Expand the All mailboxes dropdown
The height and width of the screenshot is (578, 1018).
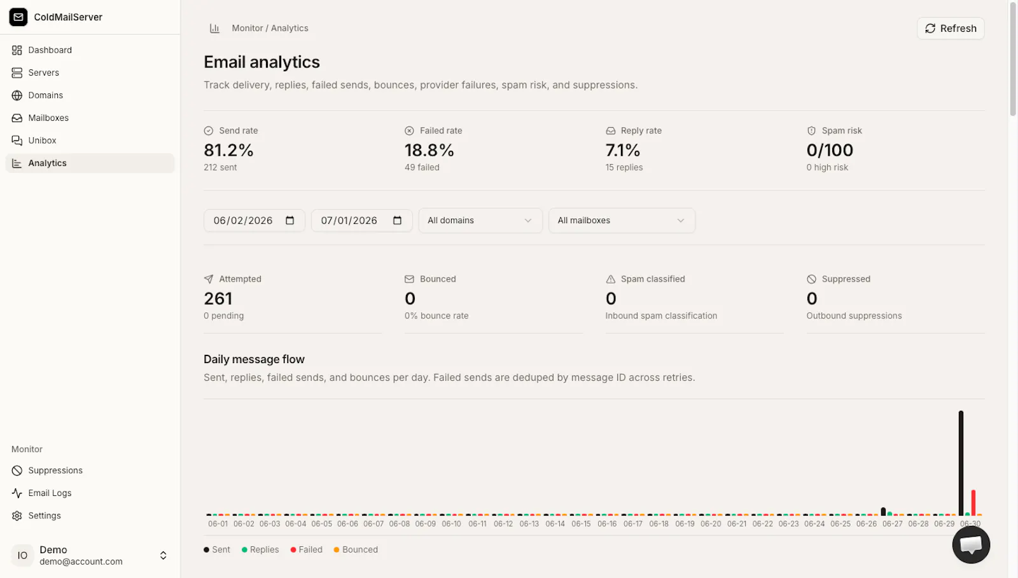point(622,221)
